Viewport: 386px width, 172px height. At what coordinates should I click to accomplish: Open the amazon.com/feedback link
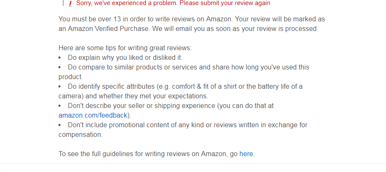point(93,115)
